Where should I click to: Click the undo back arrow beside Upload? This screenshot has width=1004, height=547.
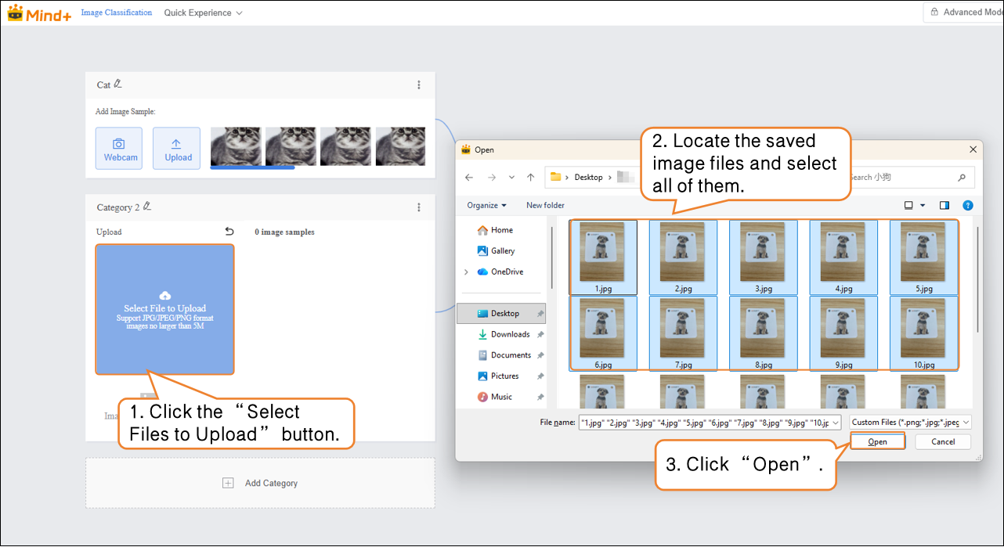click(229, 232)
